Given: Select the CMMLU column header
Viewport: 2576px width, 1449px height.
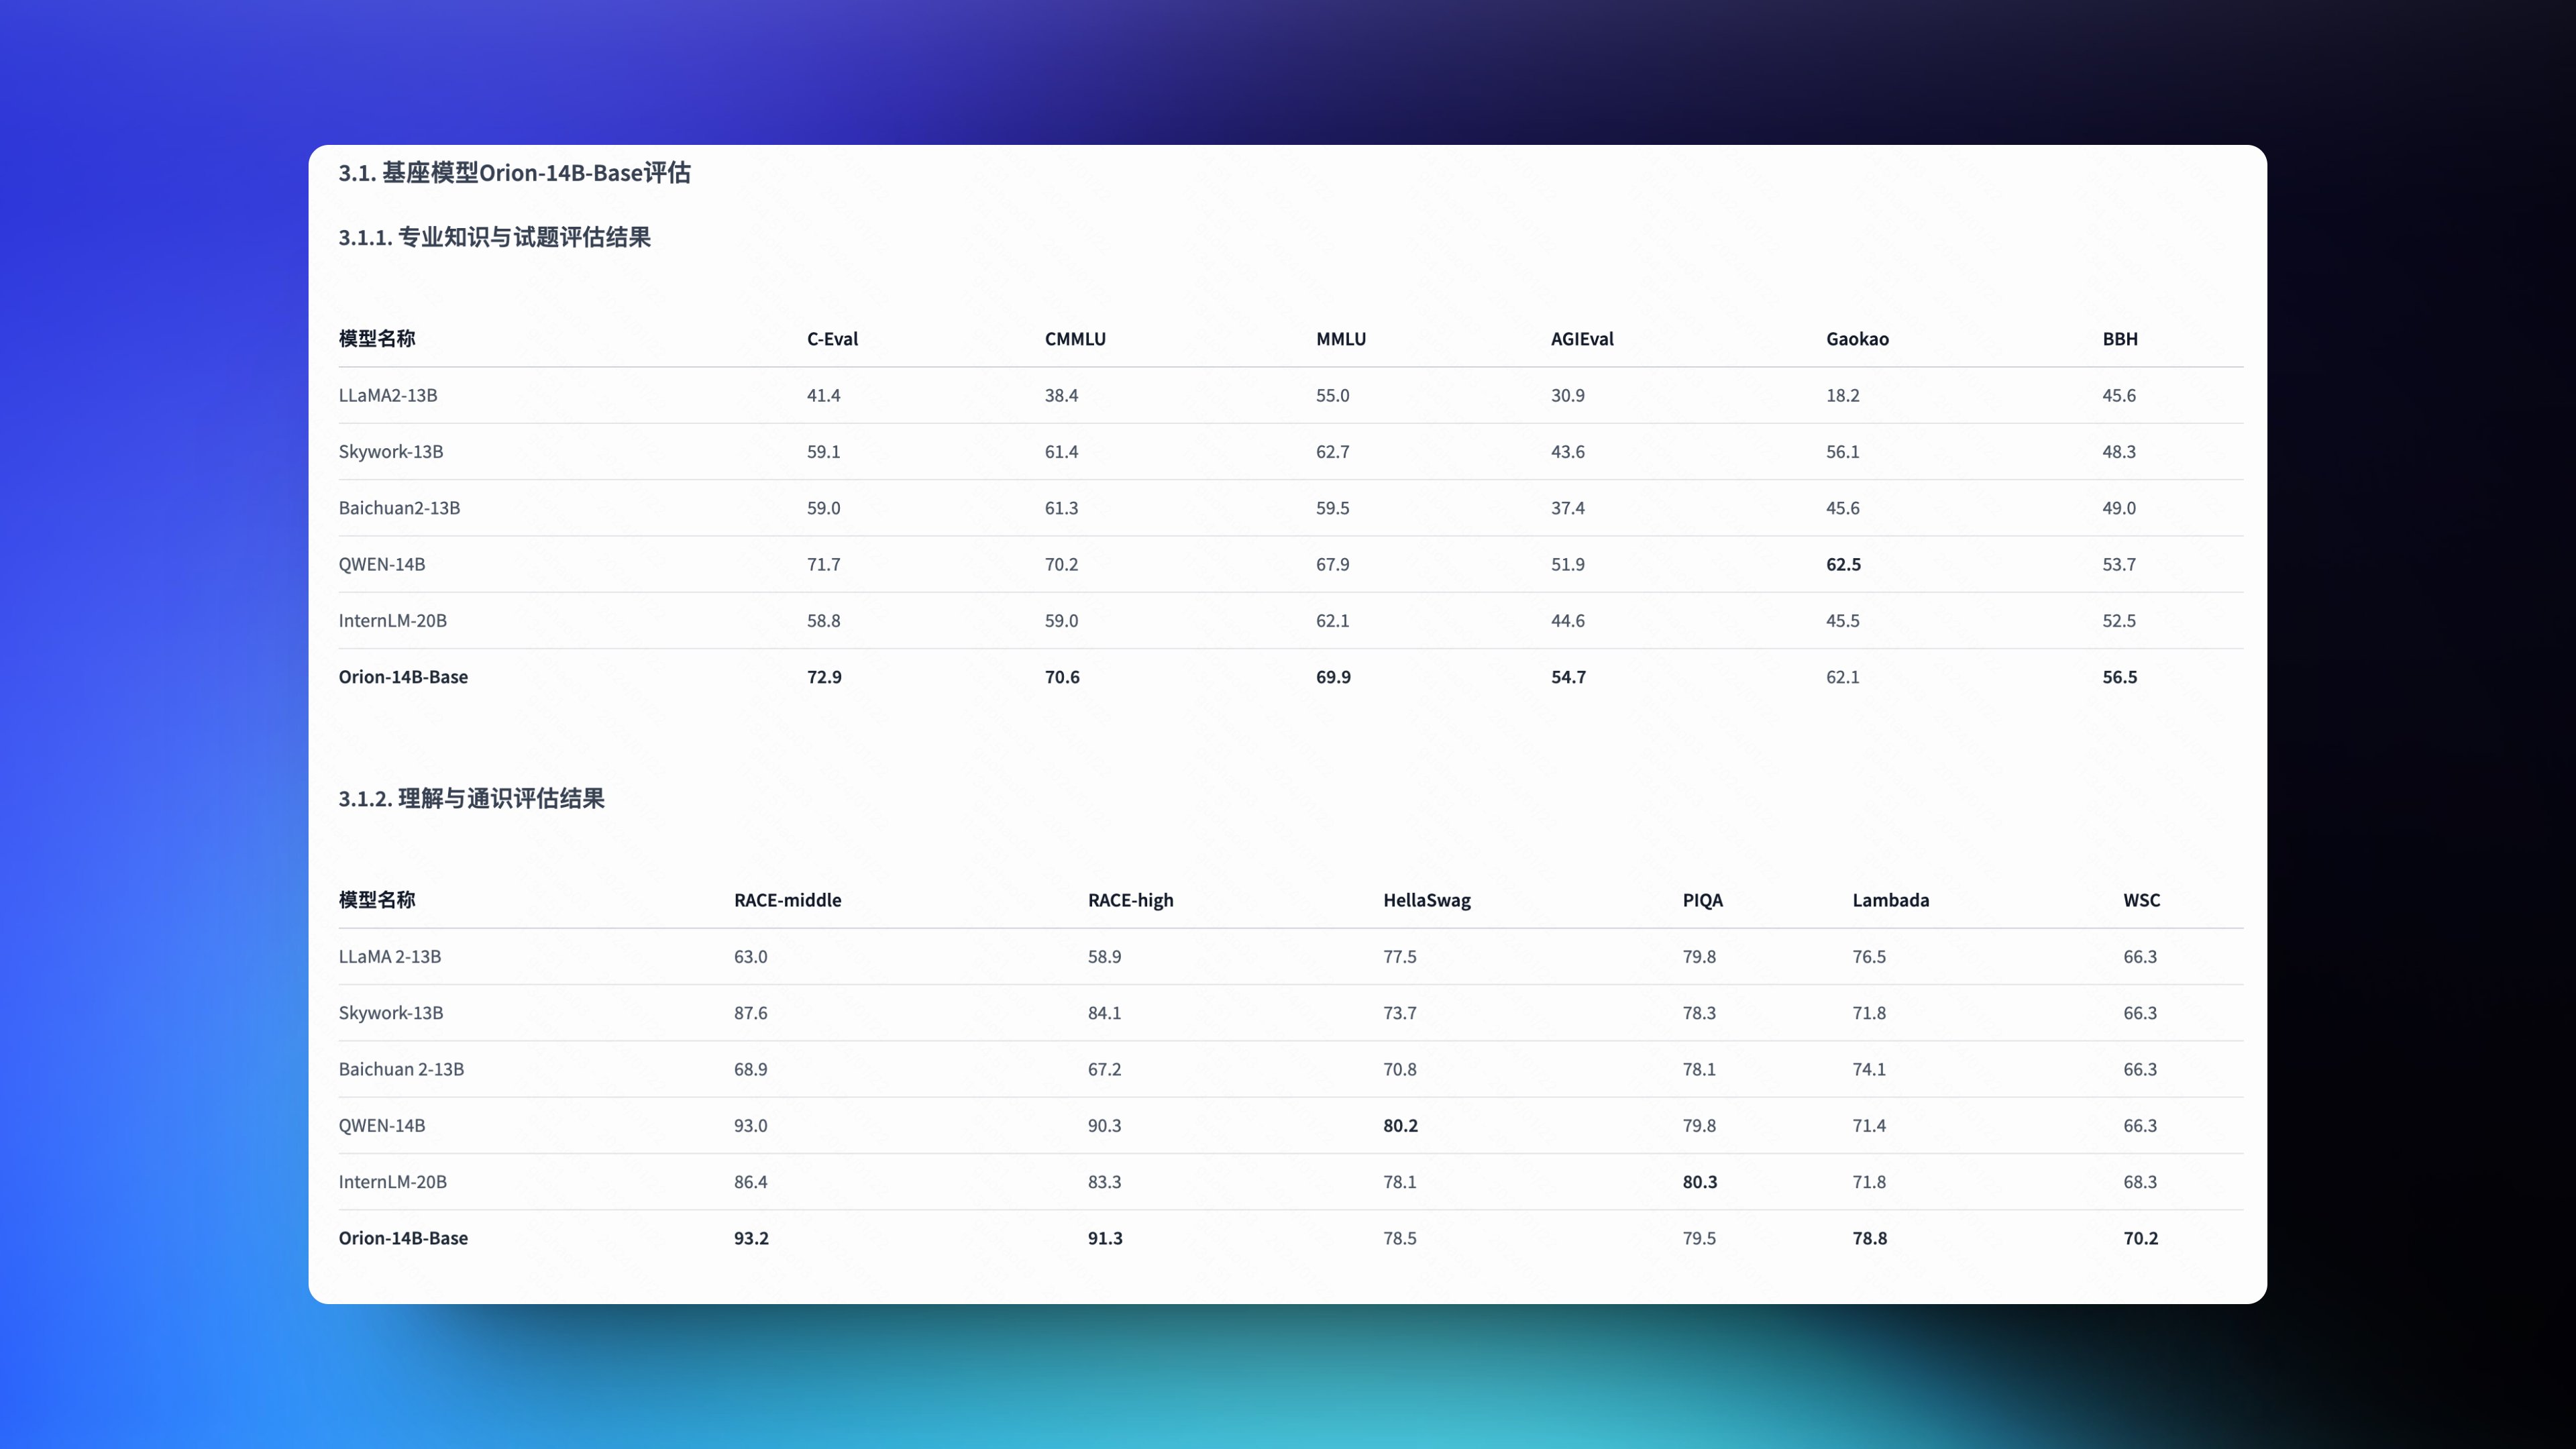Looking at the screenshot, I should pos(1075,339).
